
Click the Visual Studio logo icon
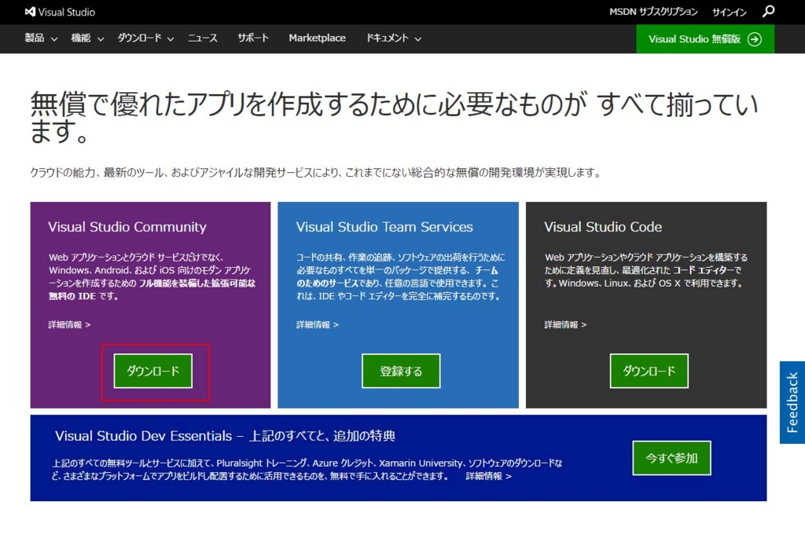point(31,11)
